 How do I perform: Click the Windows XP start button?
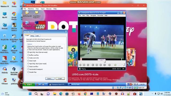click(x=29, y=84)
